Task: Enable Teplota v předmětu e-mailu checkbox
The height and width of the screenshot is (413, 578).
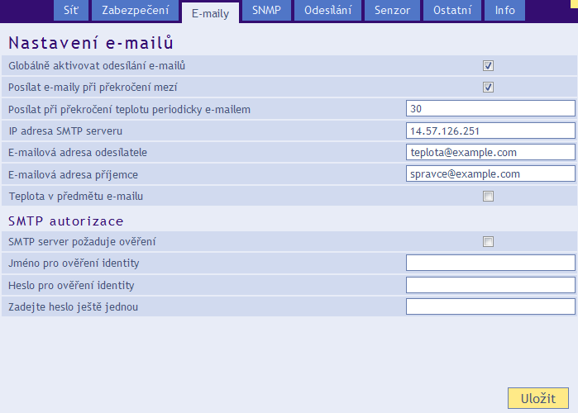Action: (x=488, y=197)
